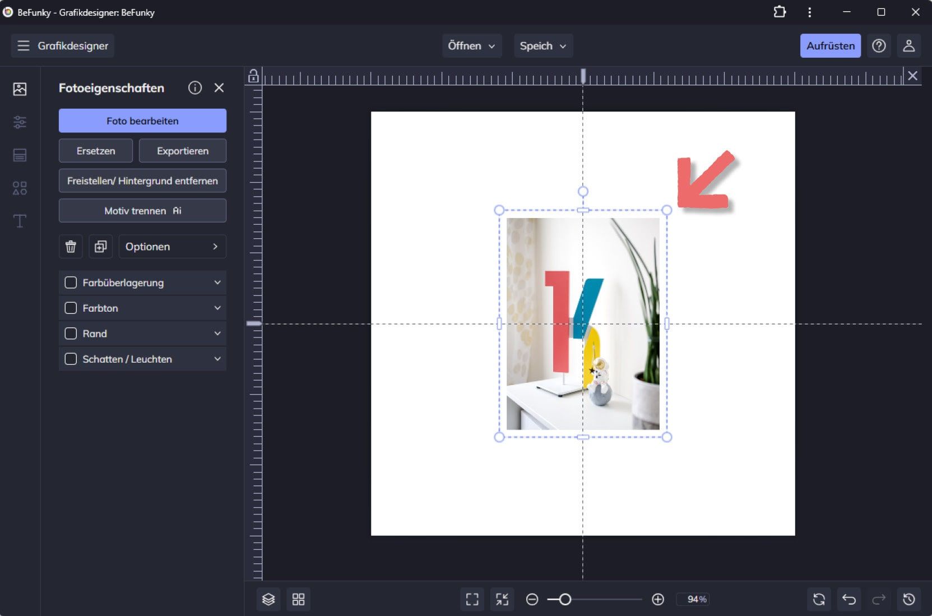Open the history icon
This screenshot has height=616, width=932.
pos(909,599)
